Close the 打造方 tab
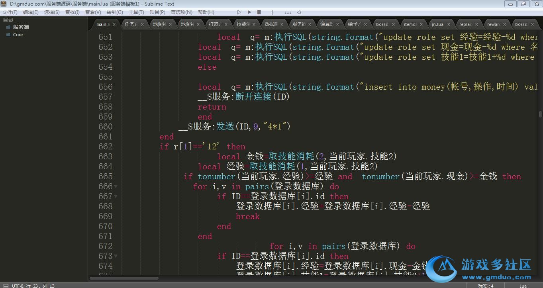Viewport: 543px width, 288px height. [226, 24]
